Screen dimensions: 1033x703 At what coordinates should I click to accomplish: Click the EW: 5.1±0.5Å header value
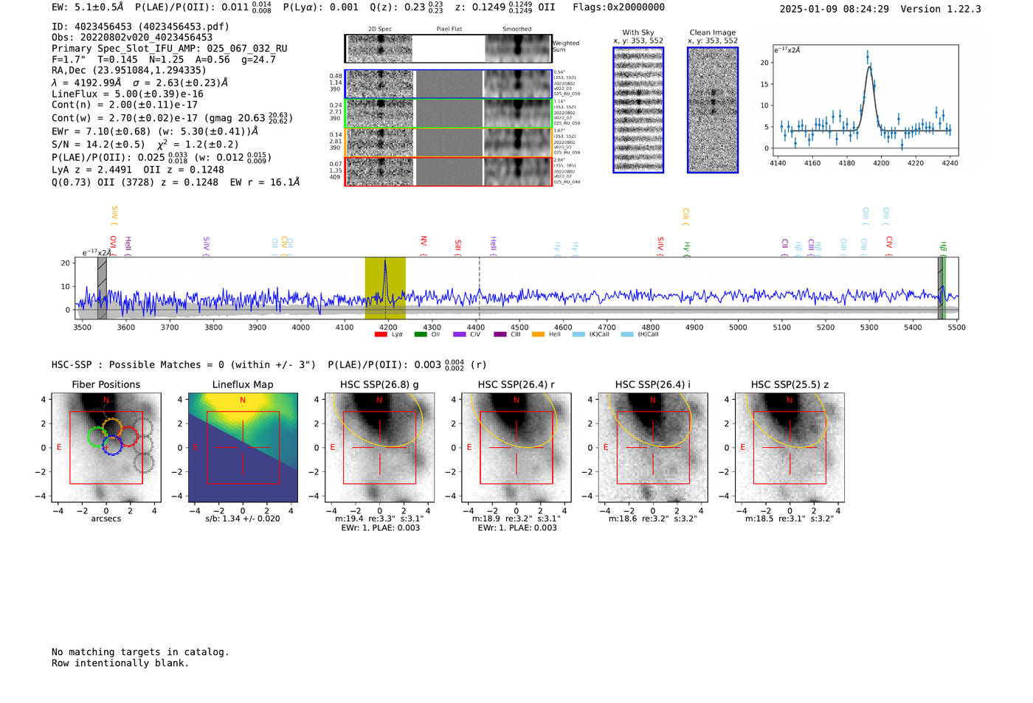(88, 7)
